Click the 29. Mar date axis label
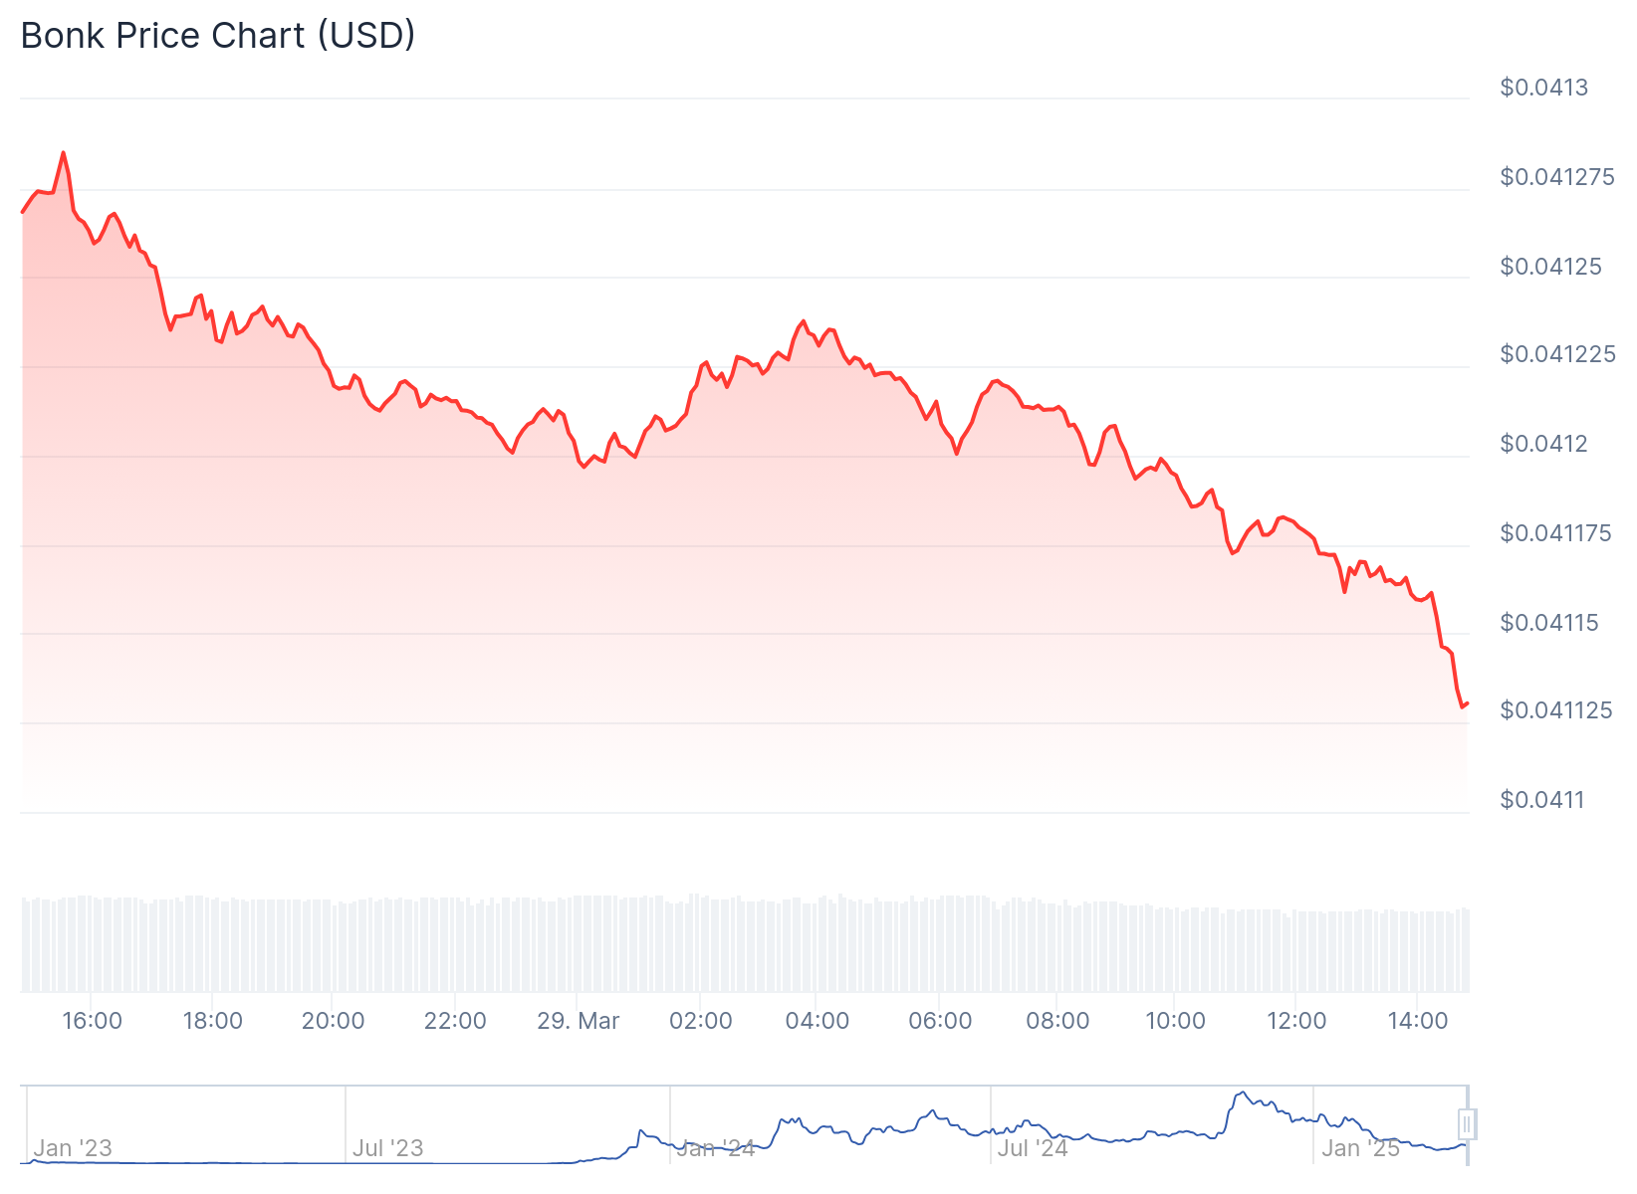This screenshot has width=1637, height=1194. (578, 1021)
